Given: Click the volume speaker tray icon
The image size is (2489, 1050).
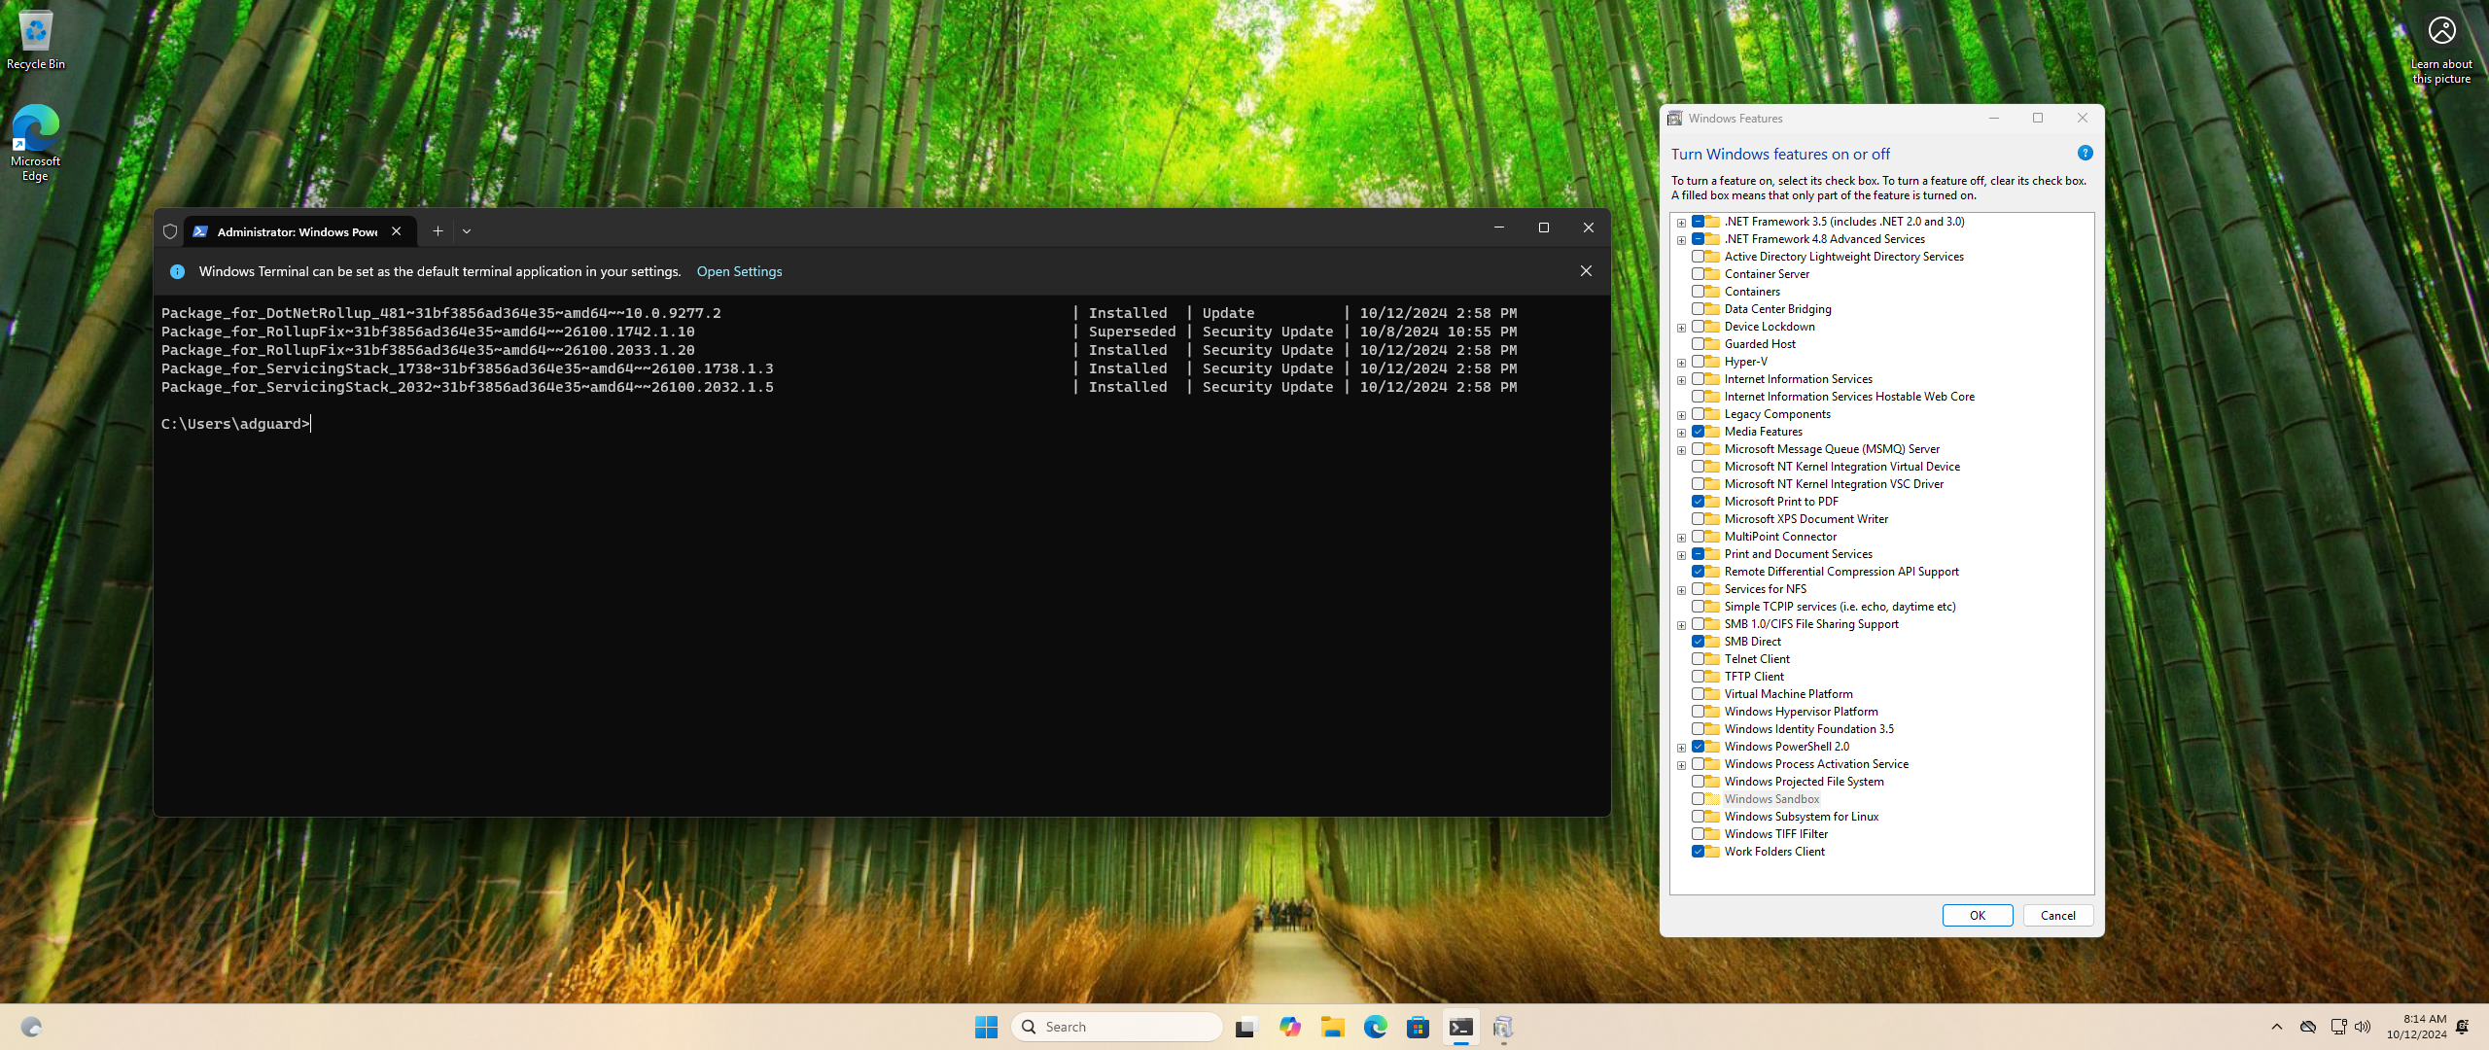Looking at the screenshot, I should click(x=2363, y=1027).
